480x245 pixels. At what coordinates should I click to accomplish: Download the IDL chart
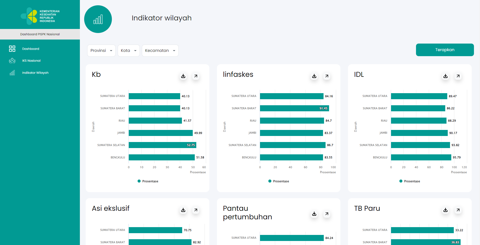click(x=445, y=76)
